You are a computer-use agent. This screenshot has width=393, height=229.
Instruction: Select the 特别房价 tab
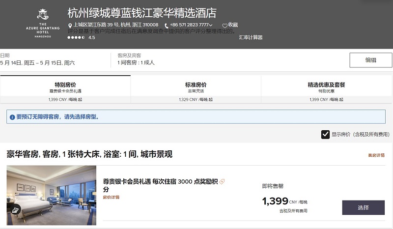pos(65,89)
